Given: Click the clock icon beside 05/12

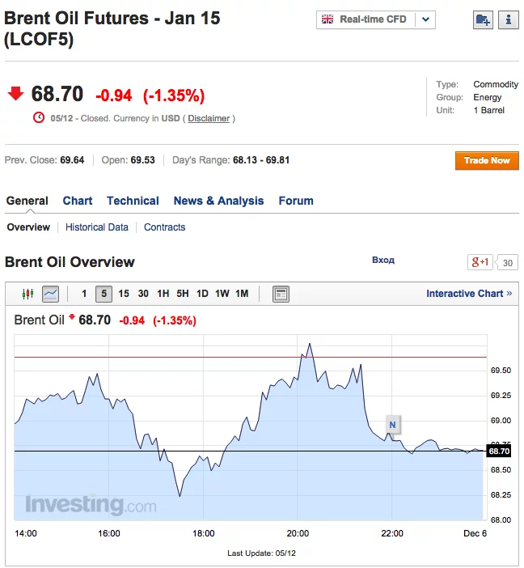Looking at the screenshot, I should click(39, 118).
